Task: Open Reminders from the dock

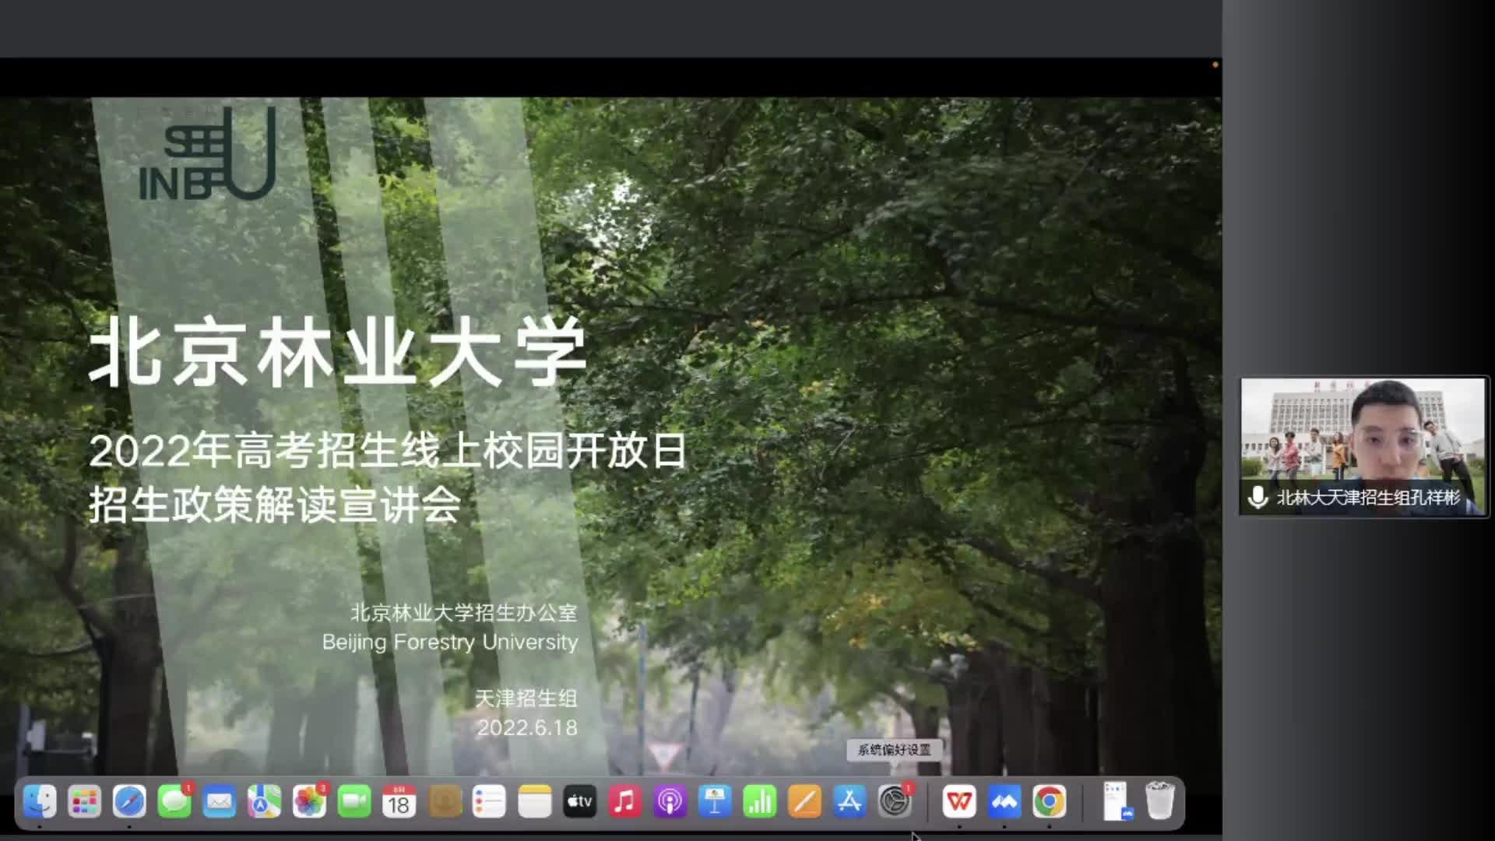Action: pos(489,801)
